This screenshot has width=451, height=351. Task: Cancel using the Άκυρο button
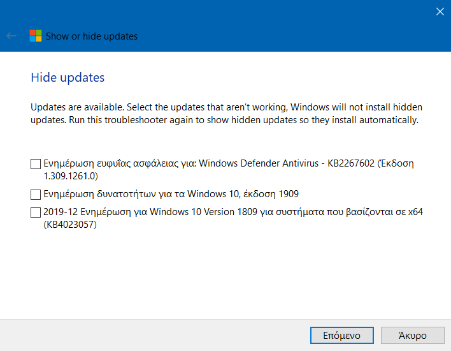tap(412, 336)
